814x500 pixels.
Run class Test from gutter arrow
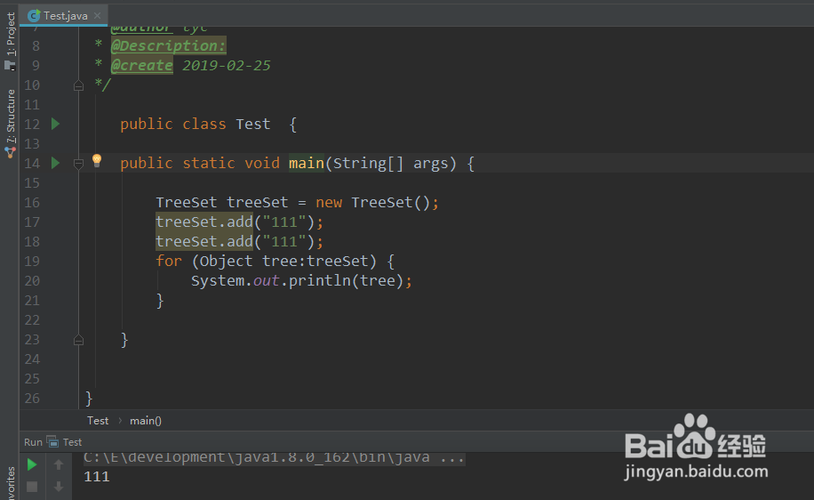click(56, 124)
